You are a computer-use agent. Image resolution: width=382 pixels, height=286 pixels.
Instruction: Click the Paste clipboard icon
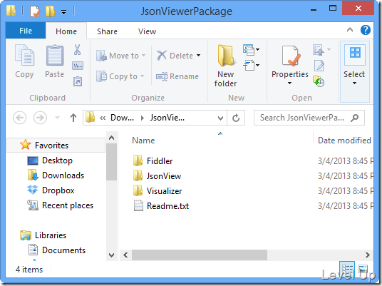click(55, 56)
